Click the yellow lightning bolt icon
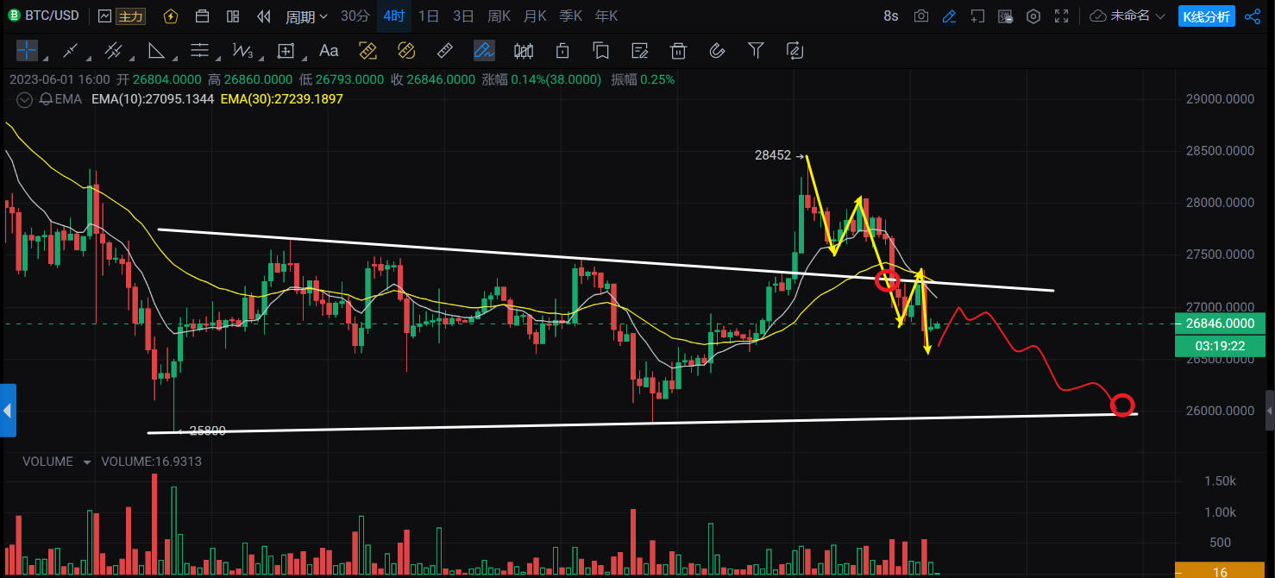The height and width of the screenshot is (578, 1275). click(x=171, y=16)
